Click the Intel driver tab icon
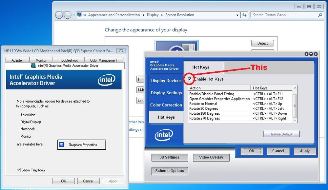The width and height of the screenshot is (328, 190). pyautogui.click(x=33, y=66)
